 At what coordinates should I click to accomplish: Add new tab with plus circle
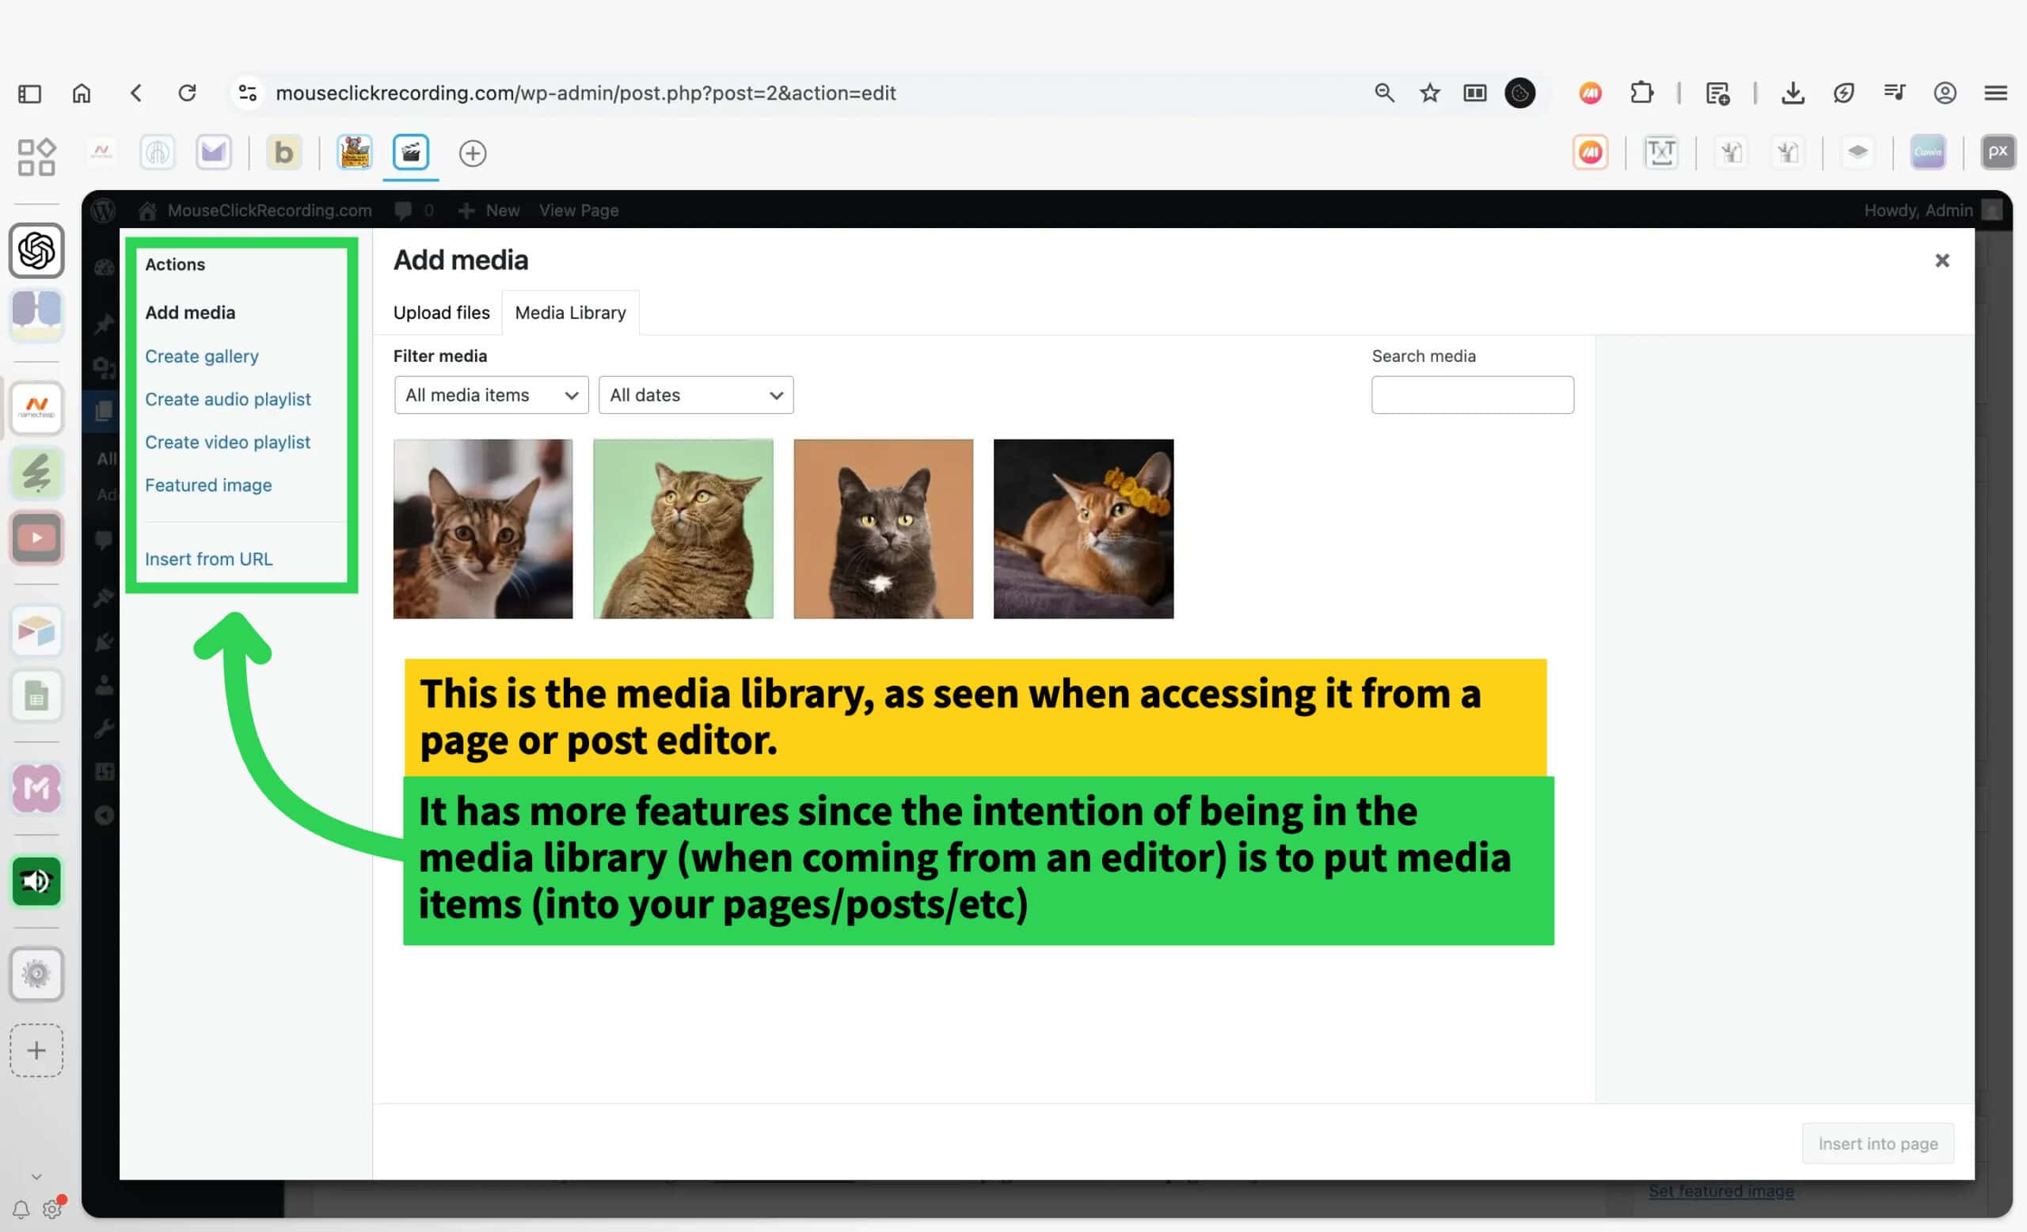point(472,153)
